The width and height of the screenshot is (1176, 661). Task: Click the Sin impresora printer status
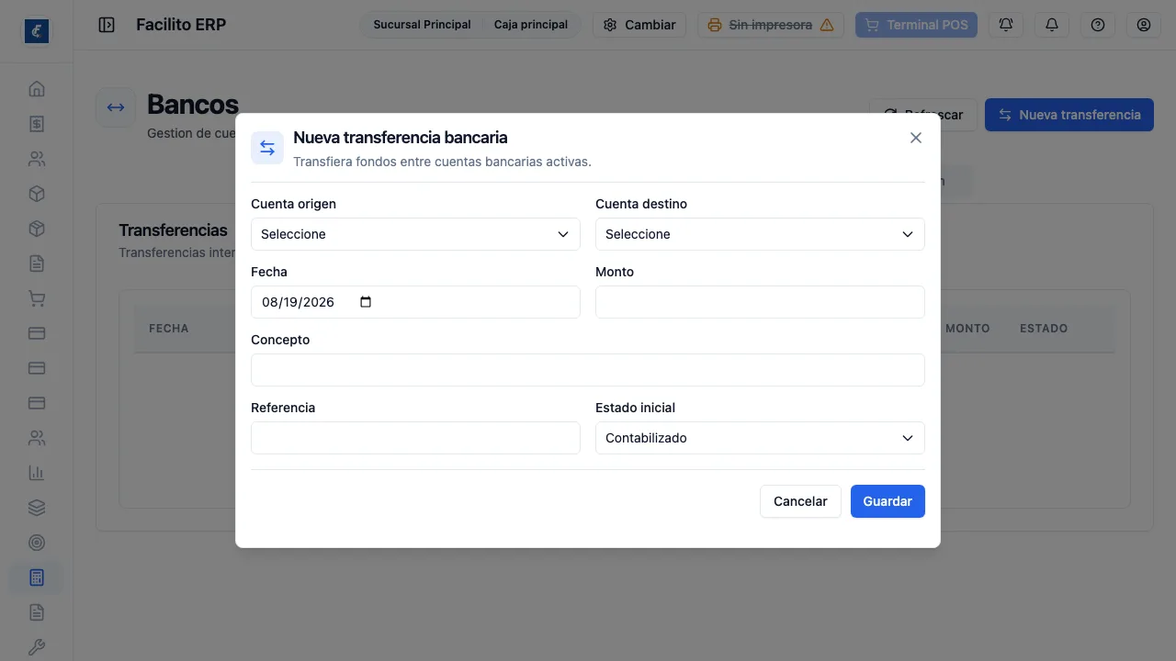click(771, 25)
